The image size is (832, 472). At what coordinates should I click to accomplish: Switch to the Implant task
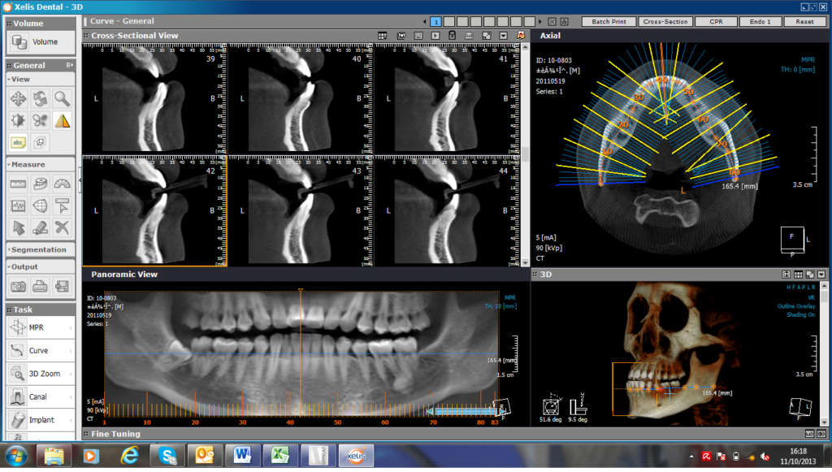[x=41, y=420]
